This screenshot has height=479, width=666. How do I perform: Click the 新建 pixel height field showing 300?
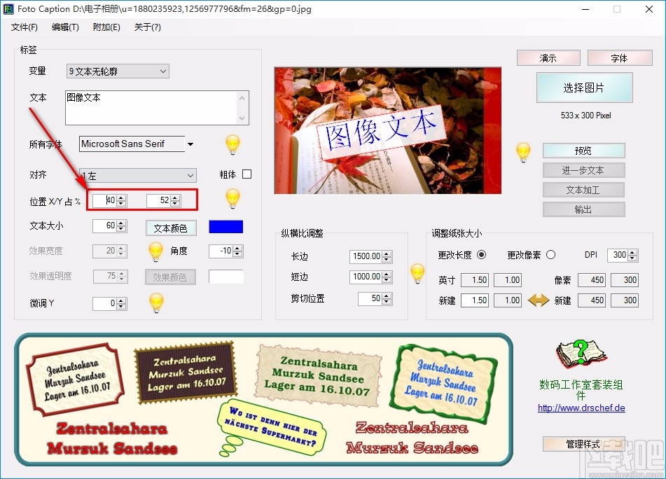(x=625, y=300)
